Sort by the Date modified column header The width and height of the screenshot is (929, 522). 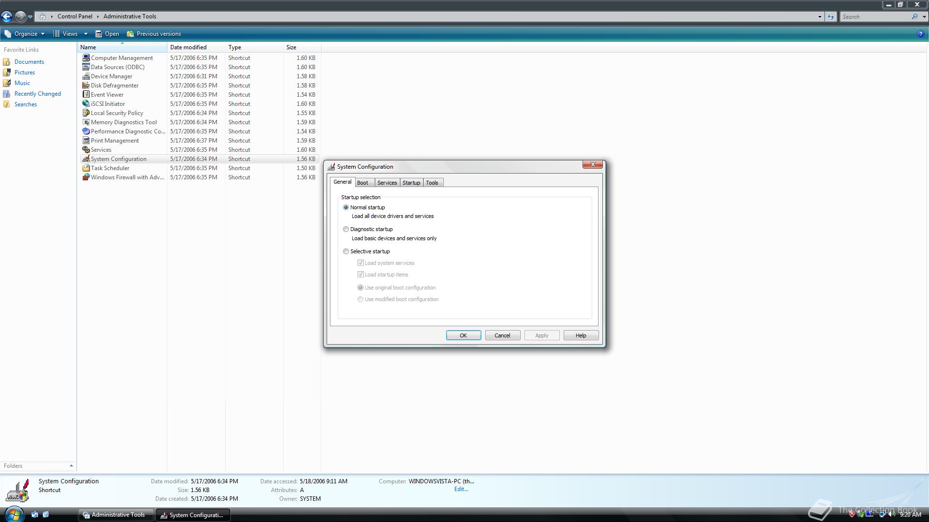pos(196,47)
